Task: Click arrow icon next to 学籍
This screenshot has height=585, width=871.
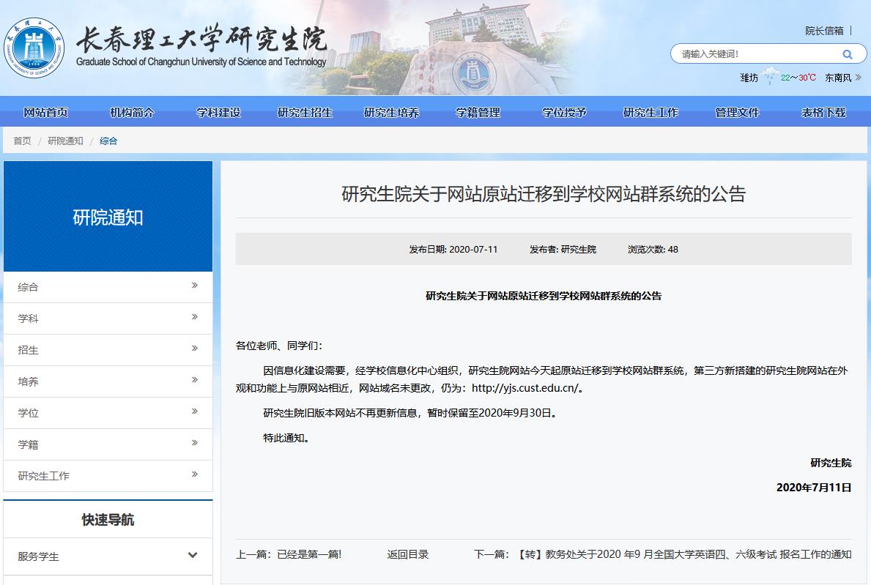Action: coord(194,443)
